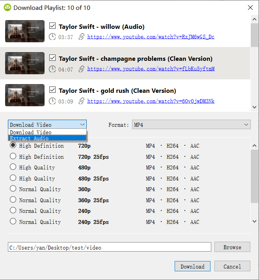Select Normal Quality 360p 25fps option

coord(13,200)
